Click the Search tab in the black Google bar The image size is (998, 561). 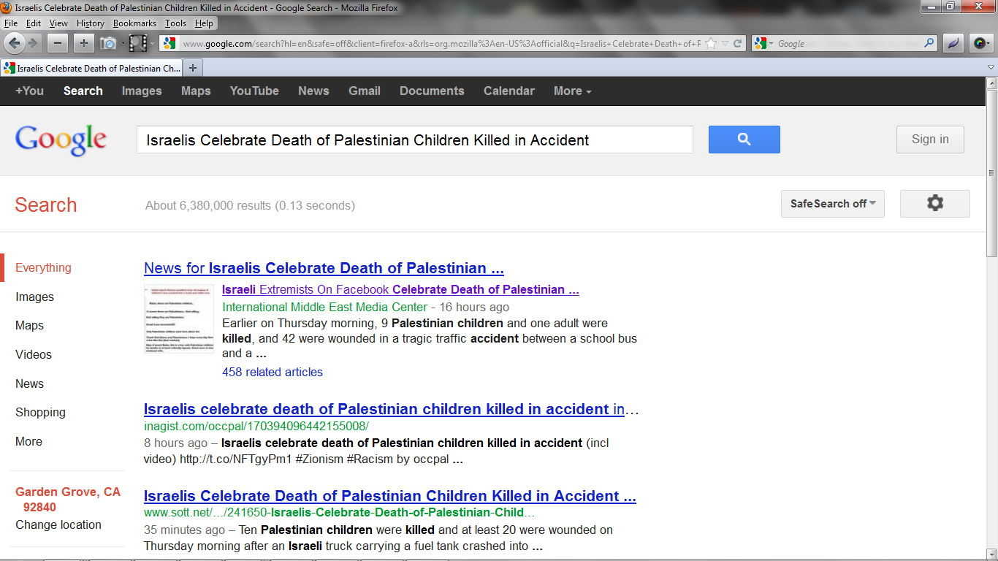click(x=83, y=91)
